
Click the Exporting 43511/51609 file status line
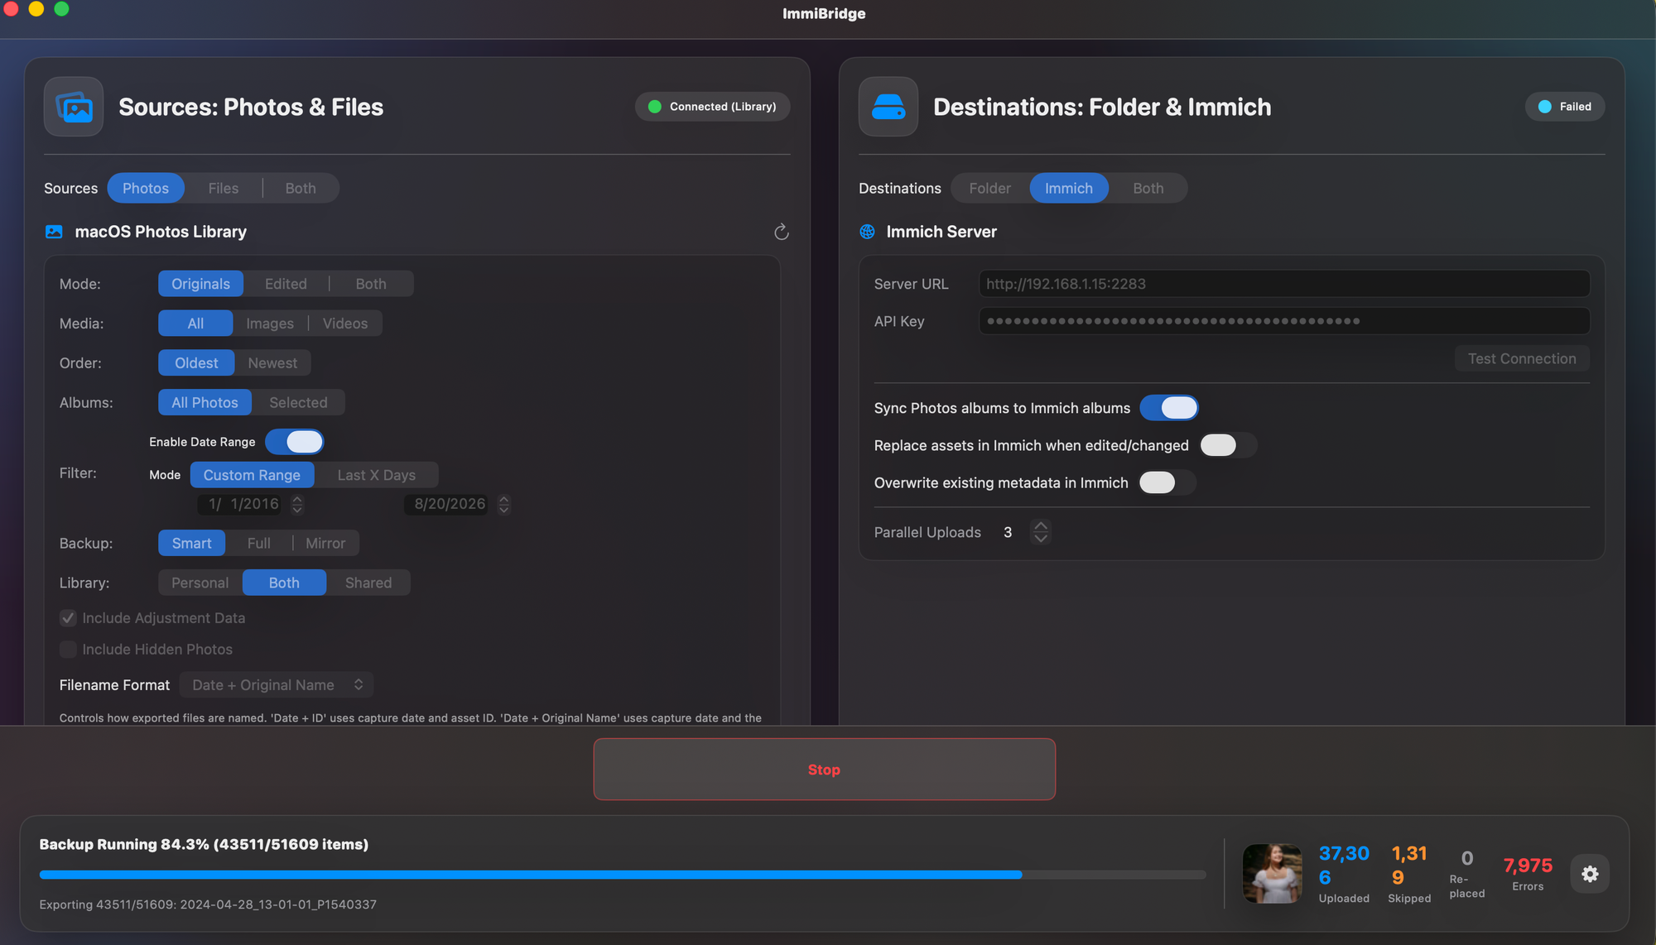tap(208, 905)
